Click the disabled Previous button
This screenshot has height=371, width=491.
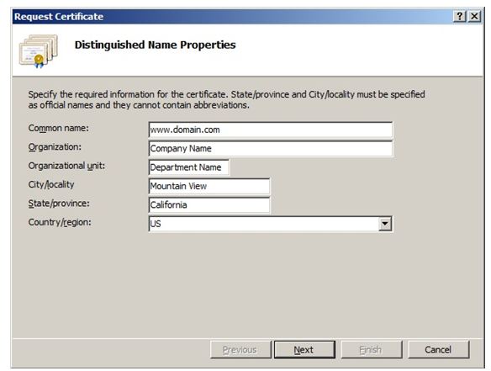240,350
